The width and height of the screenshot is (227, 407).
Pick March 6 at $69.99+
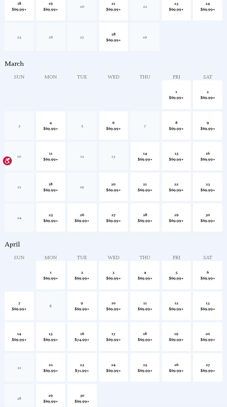(113, 126)
